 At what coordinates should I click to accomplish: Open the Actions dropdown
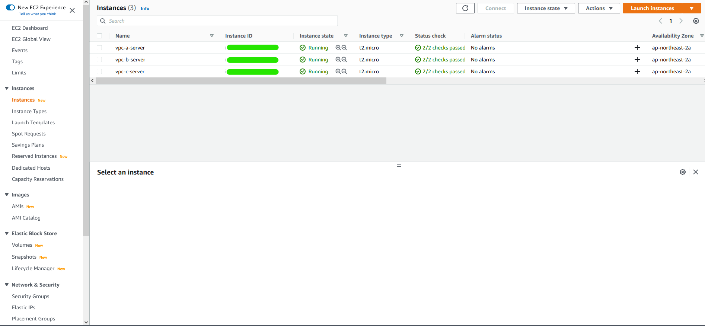click(x=599, y=8)
